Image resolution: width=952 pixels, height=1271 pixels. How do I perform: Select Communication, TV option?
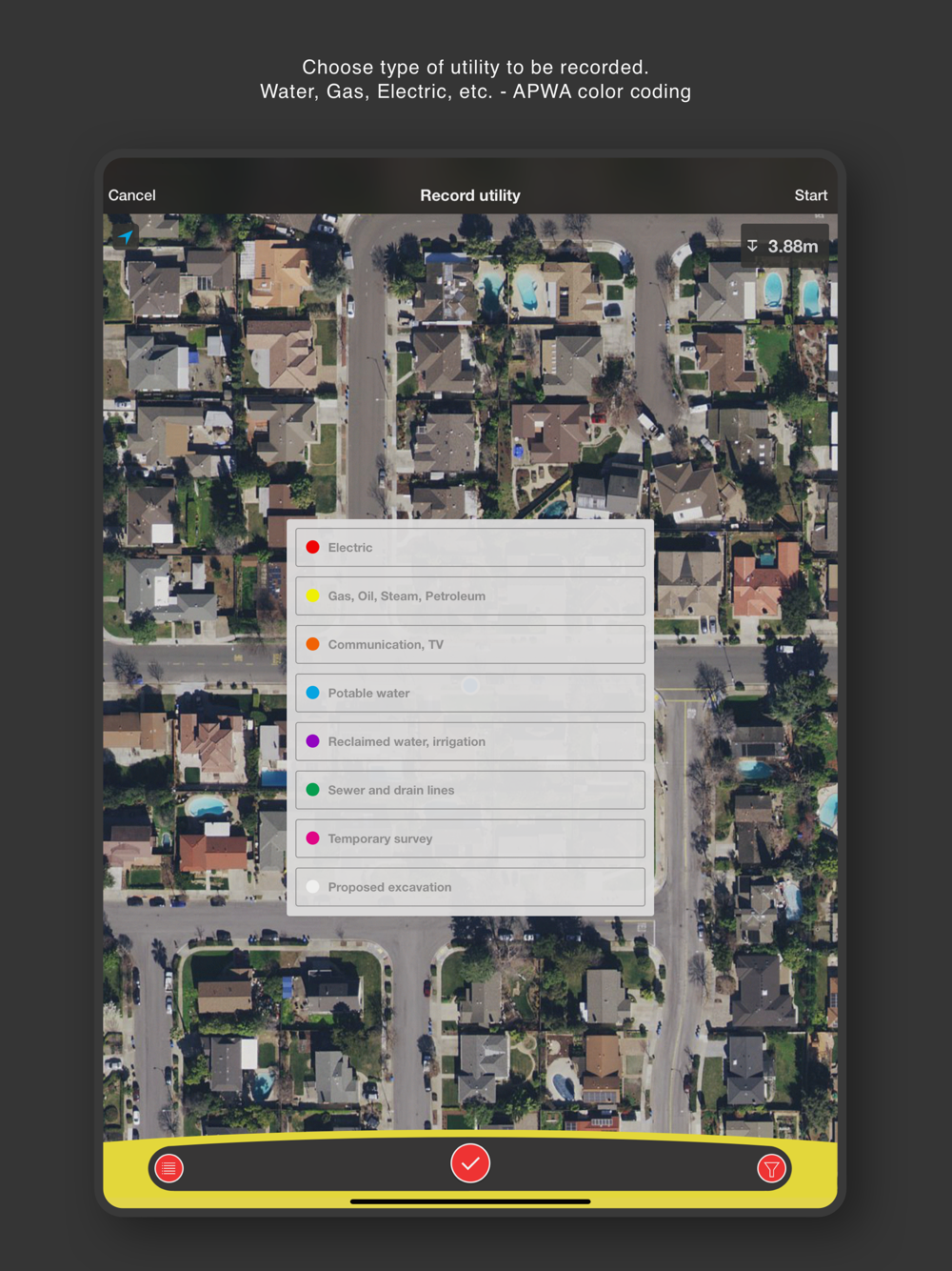pyautogui.click(x=470, y=645)
